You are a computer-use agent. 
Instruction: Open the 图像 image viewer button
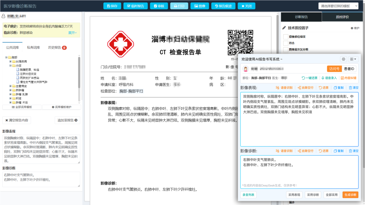coord(199,6)
